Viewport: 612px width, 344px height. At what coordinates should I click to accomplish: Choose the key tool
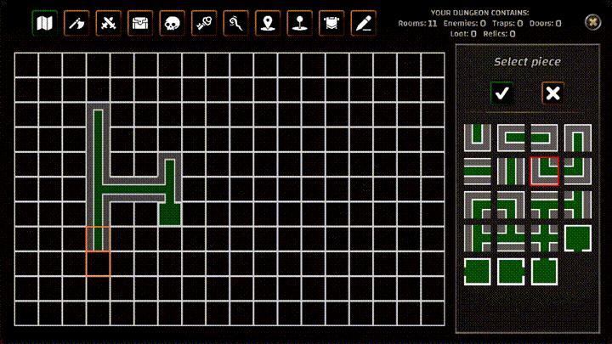click(204, 23)
